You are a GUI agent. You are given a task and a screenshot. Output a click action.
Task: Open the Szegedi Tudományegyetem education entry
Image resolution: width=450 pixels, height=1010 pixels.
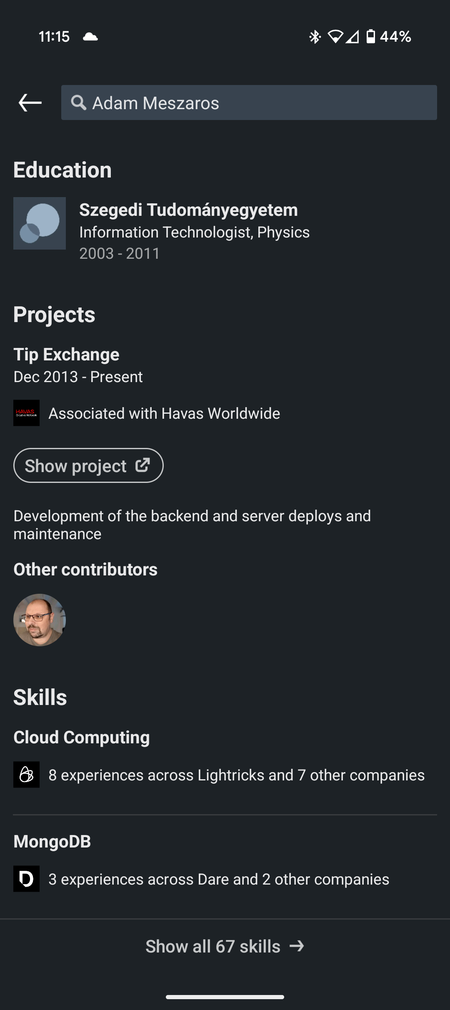[x=188, y=210]
